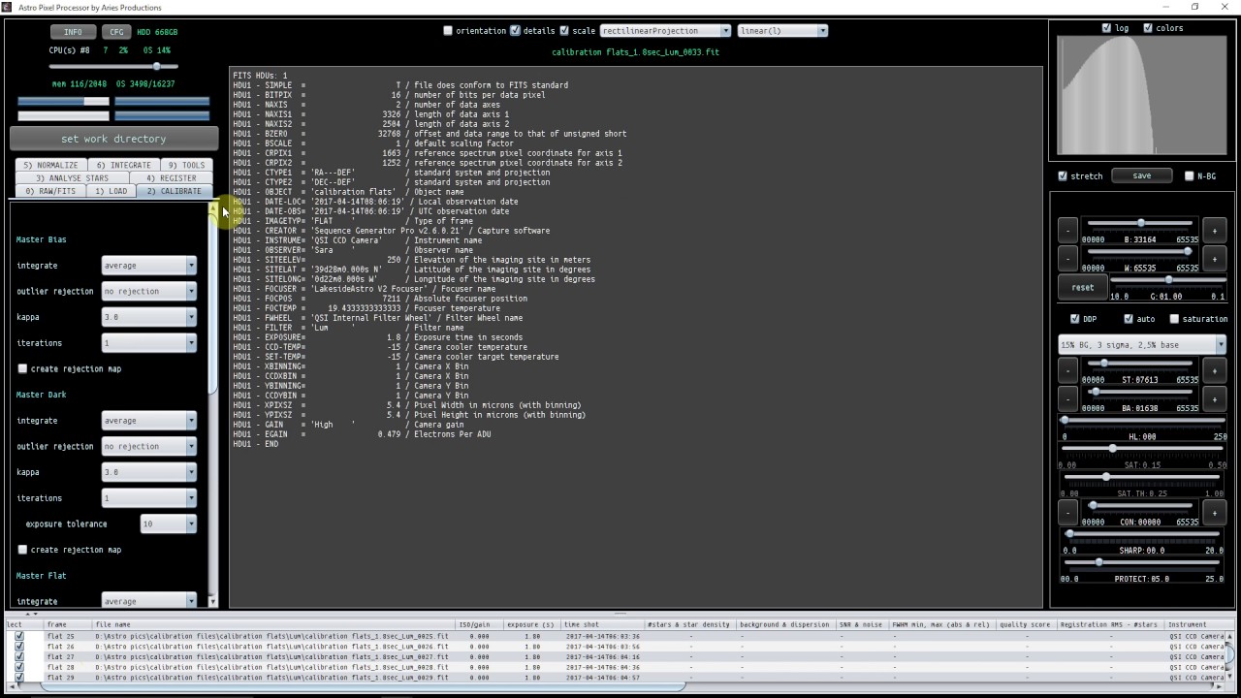Toggle the DDP checkbox
Viewport: 1241px width, 698px height.
(1074, 319)
